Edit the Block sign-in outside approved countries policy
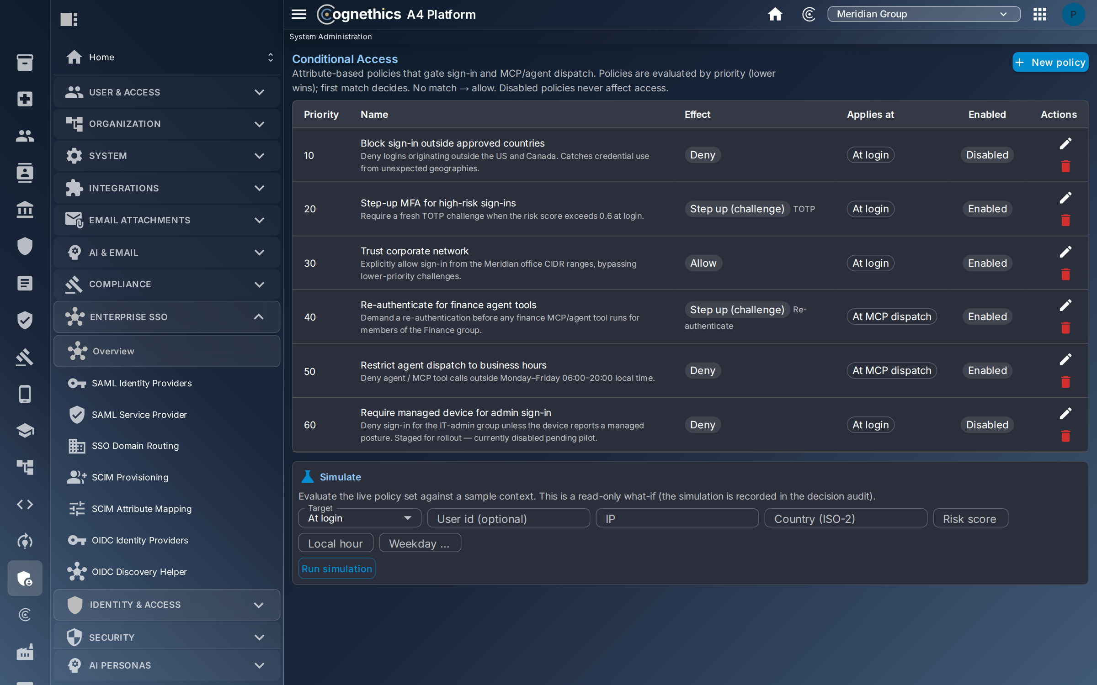The image size is (1097, 685). (1065, 143)
